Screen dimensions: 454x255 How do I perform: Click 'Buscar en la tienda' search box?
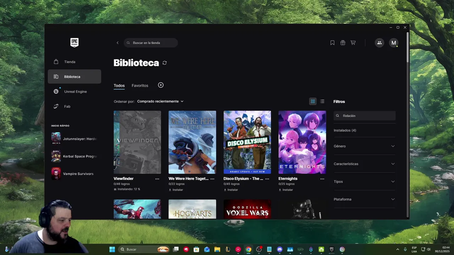point(151,43)
